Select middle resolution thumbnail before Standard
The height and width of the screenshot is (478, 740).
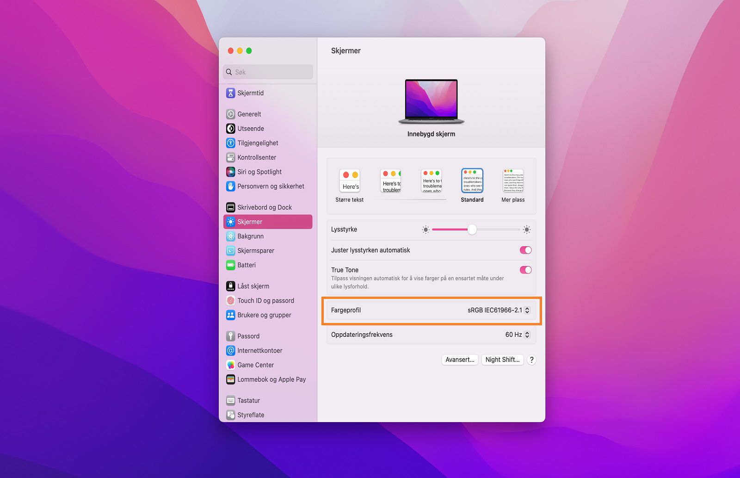pyautogui.click(x=432, y=180)
